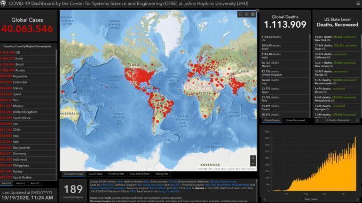Open the Global Deaths tab
Viewport: 362px width, 203px height.
[272, 120]
